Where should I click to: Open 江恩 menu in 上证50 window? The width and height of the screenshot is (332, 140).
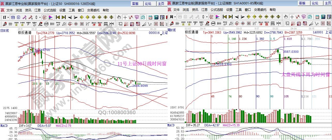click(37, 10)
